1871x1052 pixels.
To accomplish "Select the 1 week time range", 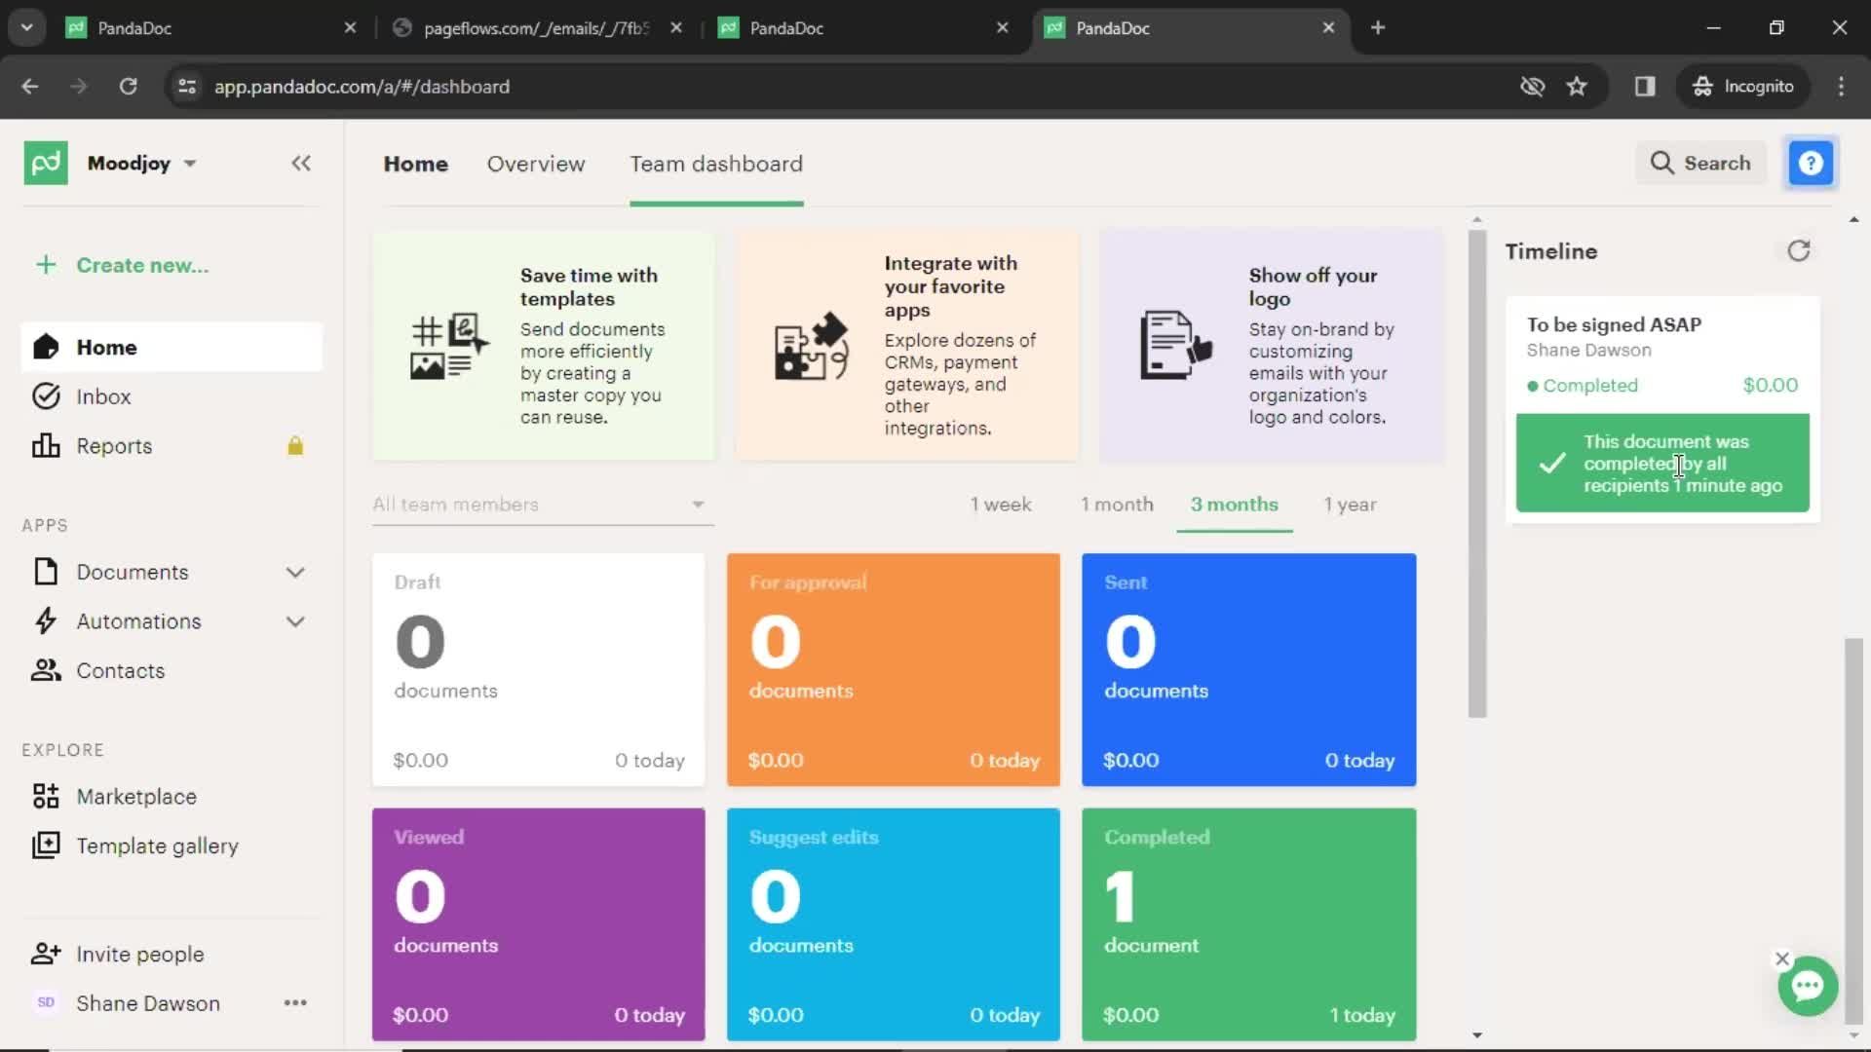I will [x=1000, y=505].
